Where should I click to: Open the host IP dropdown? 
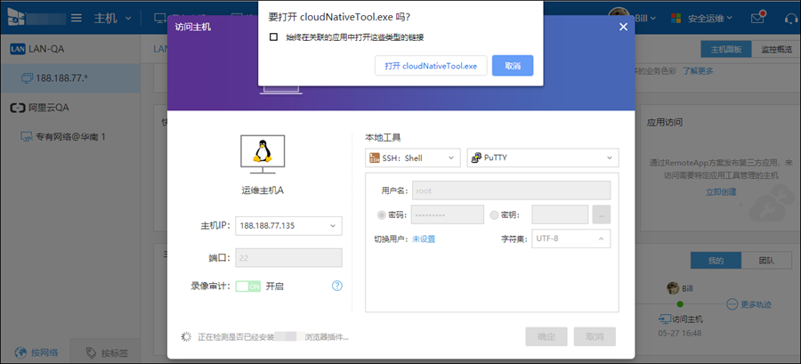point(288,226)
